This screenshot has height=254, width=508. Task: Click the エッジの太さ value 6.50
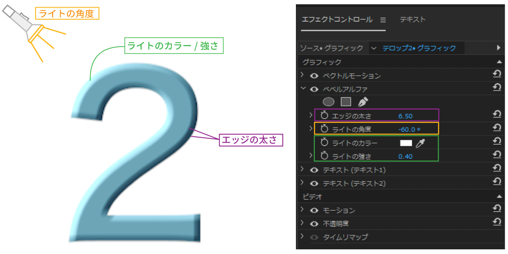[x=406, y=116]
